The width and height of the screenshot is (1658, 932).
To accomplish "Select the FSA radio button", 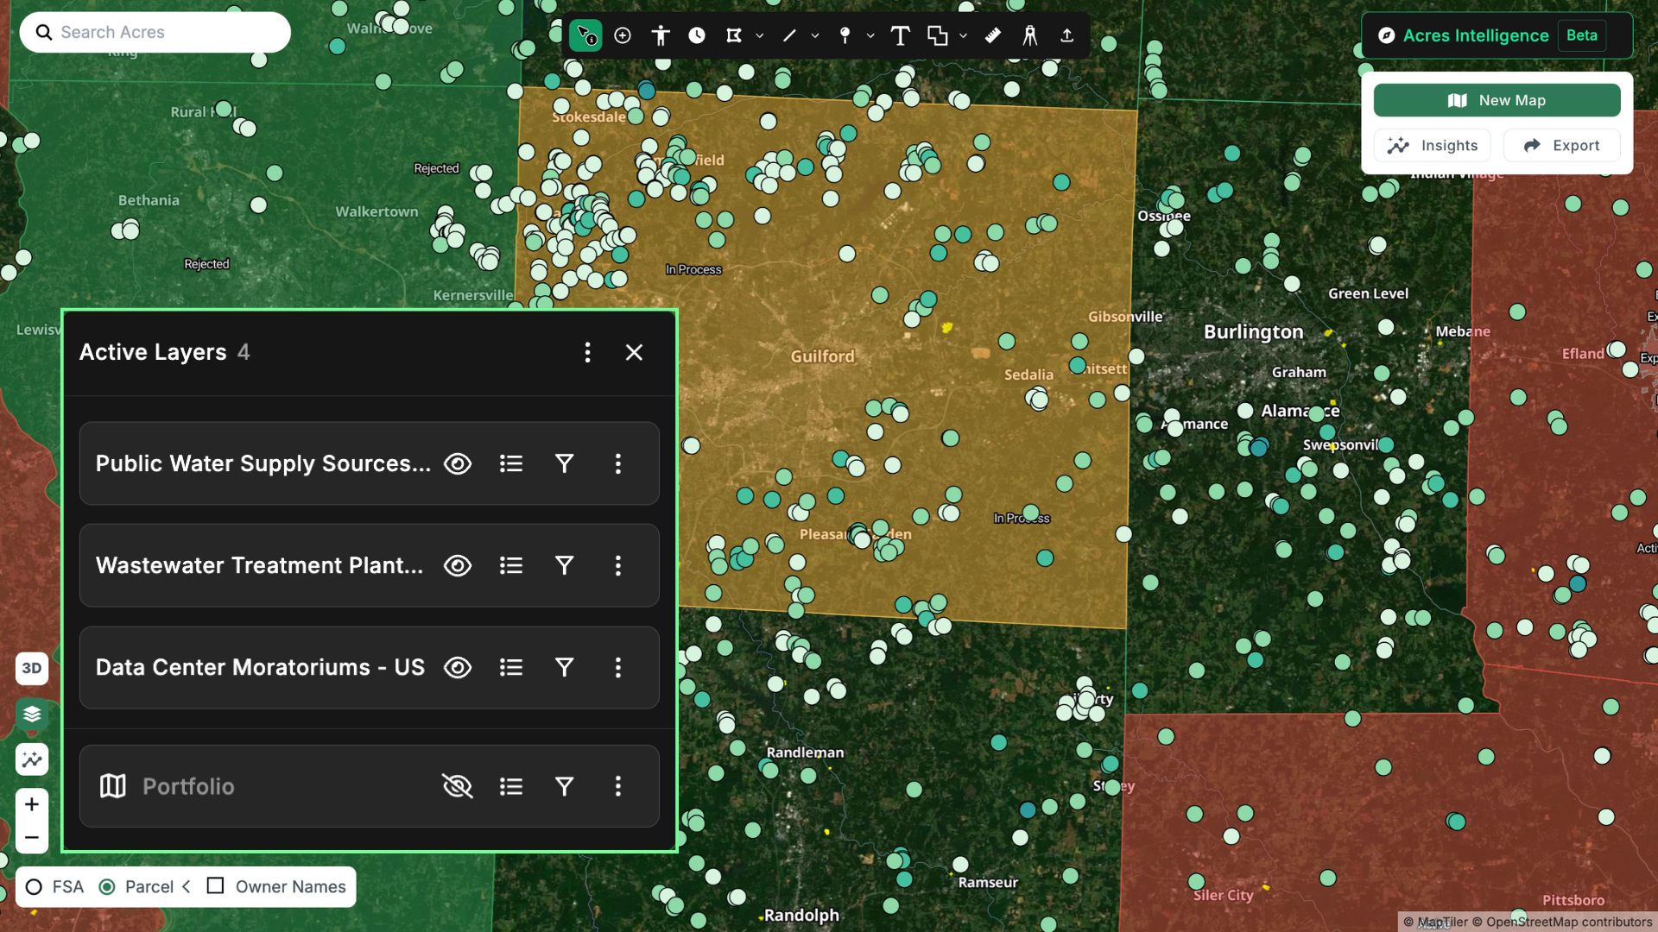I will pyautogui.click(x=34, y=887).
